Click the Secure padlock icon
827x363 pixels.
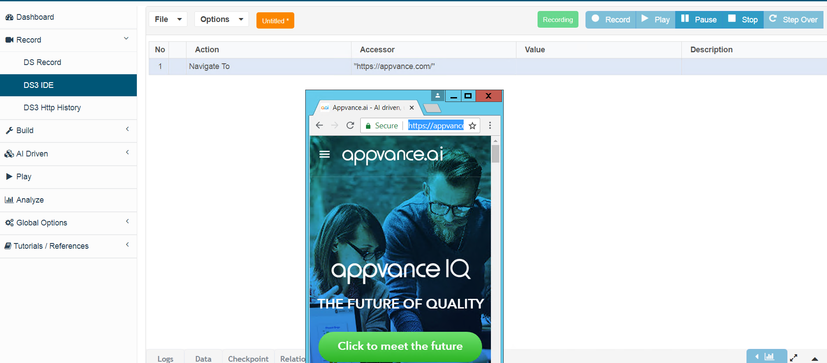(x=368, y=126)
